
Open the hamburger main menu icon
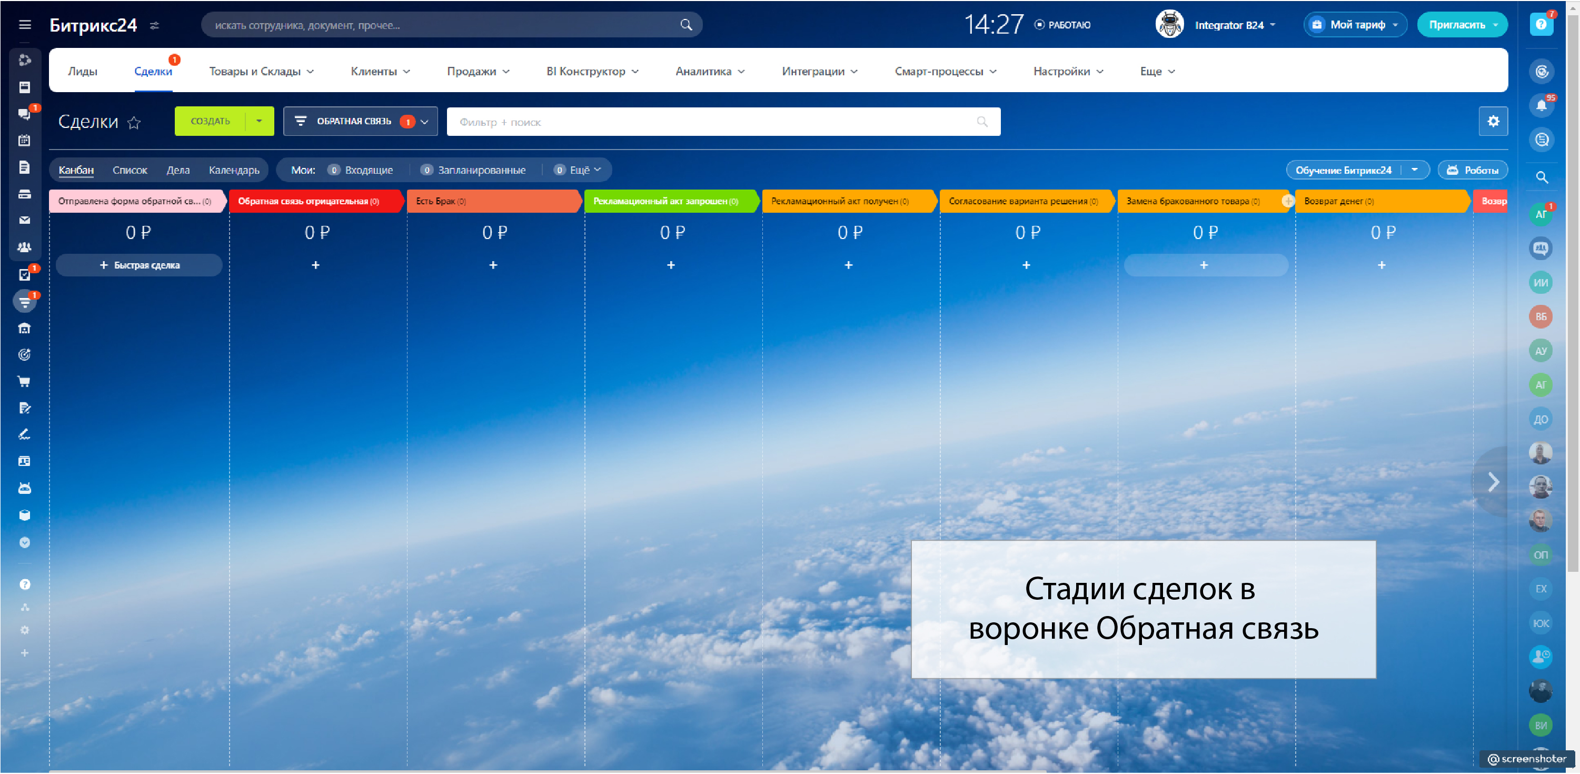click(x=25, y=25)
